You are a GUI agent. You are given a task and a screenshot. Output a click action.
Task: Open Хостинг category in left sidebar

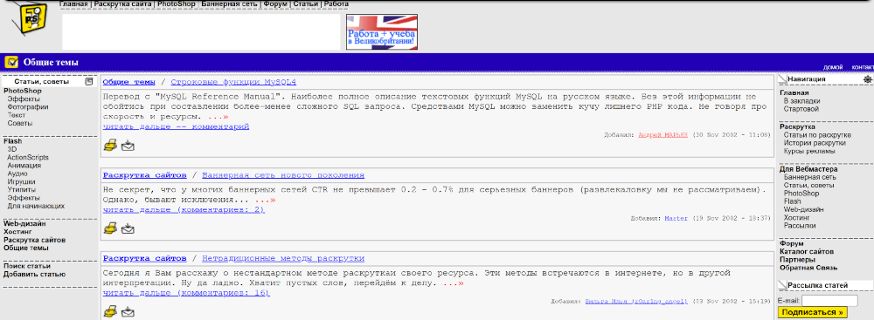tap(17, 232)
